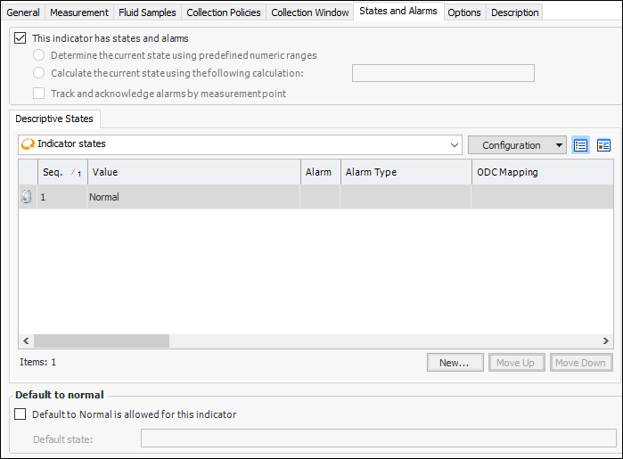Click the Items: 1 count label

coord(38,362)
